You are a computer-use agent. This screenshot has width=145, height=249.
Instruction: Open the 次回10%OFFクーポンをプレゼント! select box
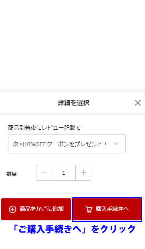click(67, 144)
